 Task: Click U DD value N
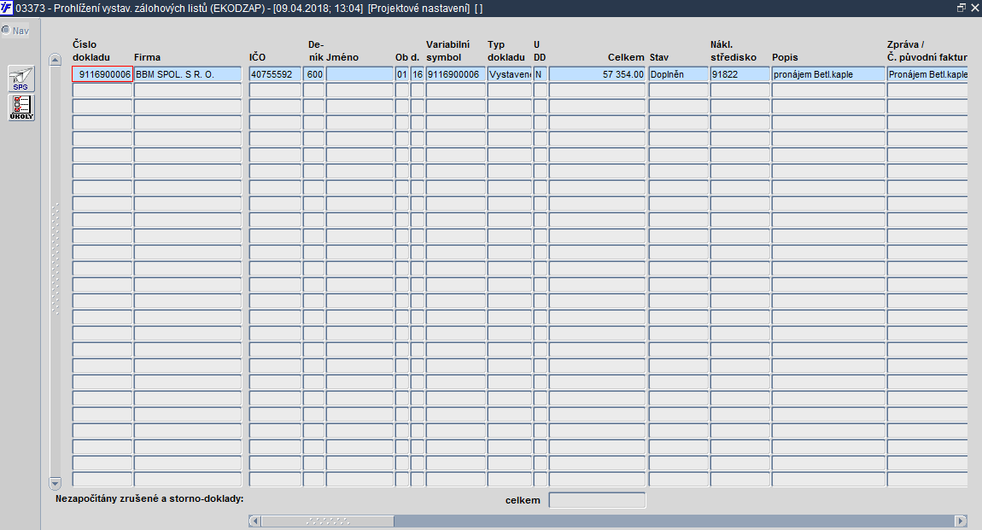[540, 74]
